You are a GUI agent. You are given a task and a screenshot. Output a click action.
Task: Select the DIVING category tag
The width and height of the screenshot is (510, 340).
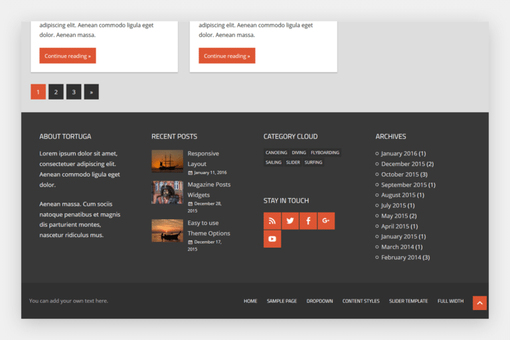tap(299, 152)
